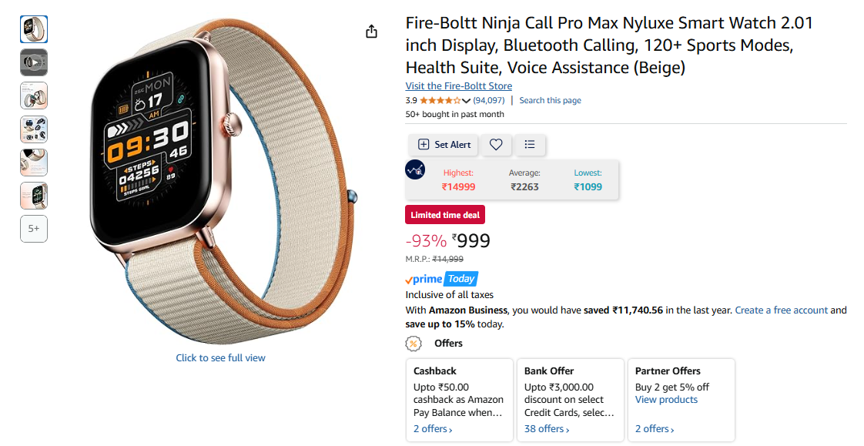The width and height of the screenshot is (864, 446).
Task: Click the Set Alert plus icon
Action: click(424, 145)
